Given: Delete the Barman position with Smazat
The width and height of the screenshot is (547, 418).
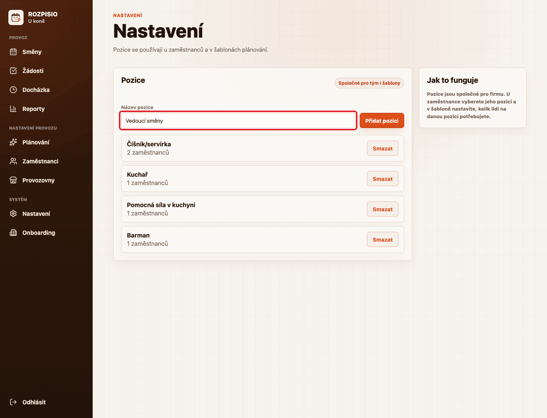Looking at the screenshot, I should [x=383, y=239].
